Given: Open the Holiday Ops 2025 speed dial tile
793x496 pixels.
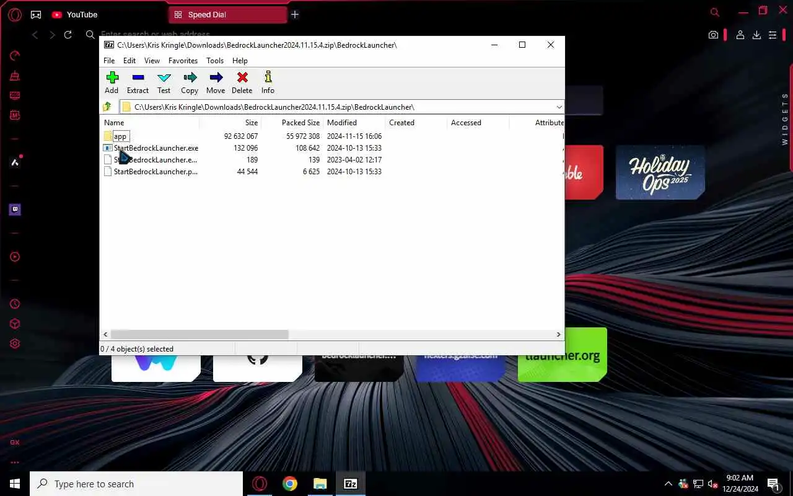Looking at the screenshot, I should pos(660,172).
